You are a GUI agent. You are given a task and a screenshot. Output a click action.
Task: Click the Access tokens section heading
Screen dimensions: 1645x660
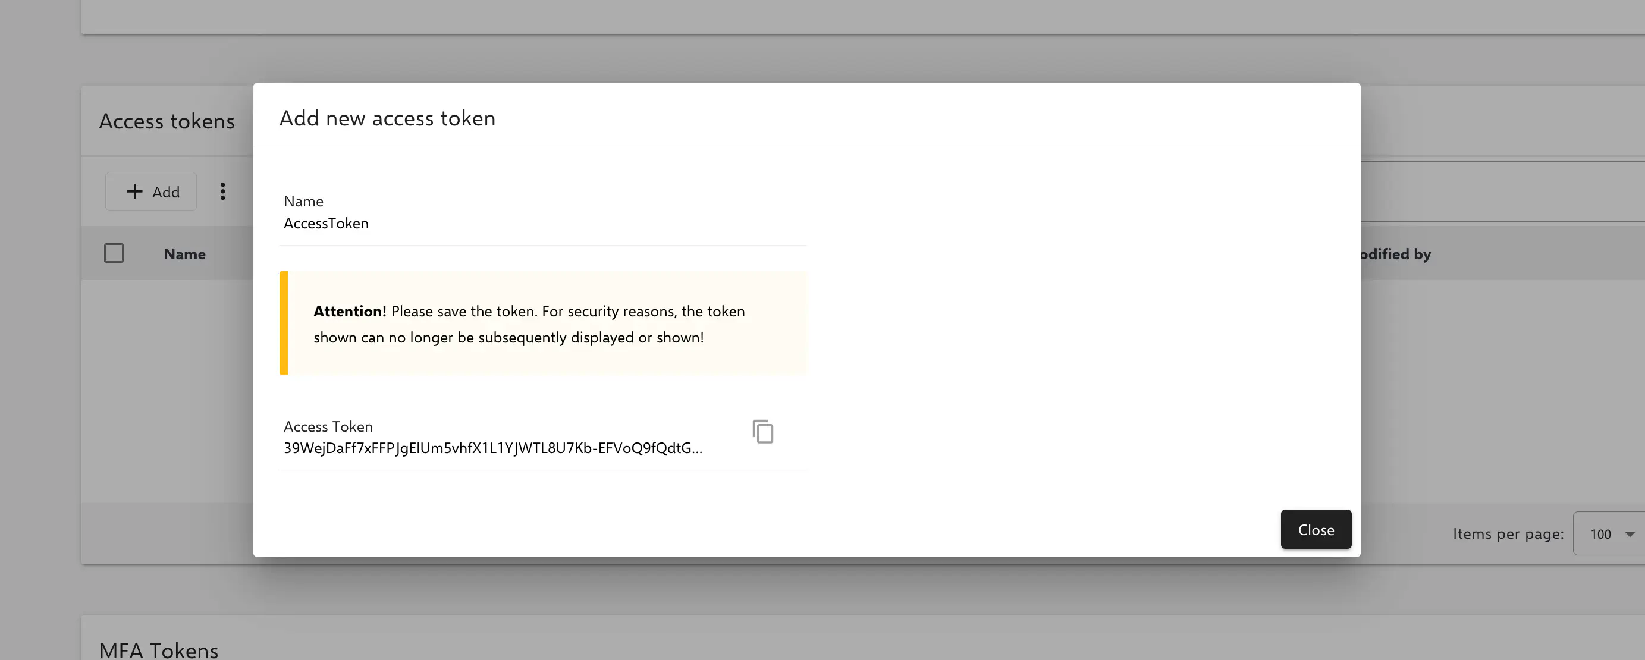tap(167, 121)
